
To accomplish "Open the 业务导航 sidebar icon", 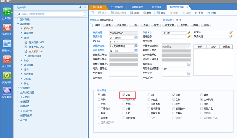I will (7, 12).
